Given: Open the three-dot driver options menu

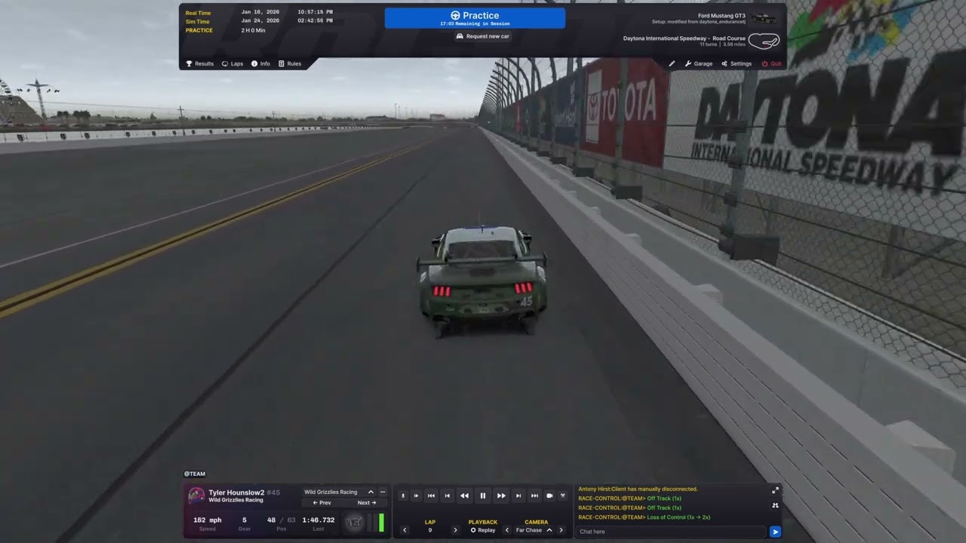Looking at the screenshot, I should (383, 492).
